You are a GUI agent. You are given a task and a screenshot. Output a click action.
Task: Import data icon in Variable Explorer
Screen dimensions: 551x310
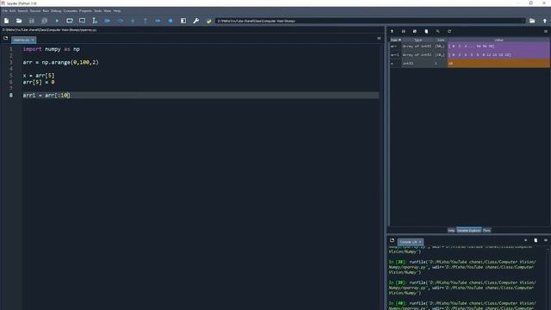pyautogui.click(x=393, y=31)
